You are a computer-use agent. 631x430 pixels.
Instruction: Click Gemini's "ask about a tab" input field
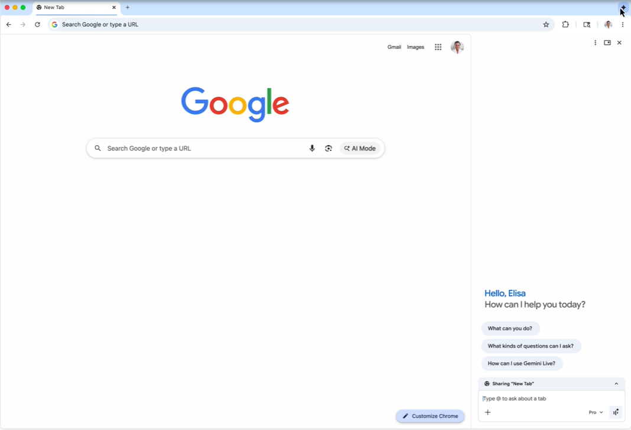pyautogui.click(x=532, y=398)
